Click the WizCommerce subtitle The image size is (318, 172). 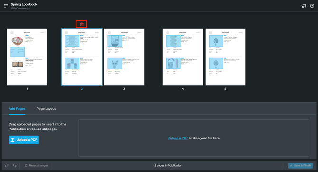(21, 9)
